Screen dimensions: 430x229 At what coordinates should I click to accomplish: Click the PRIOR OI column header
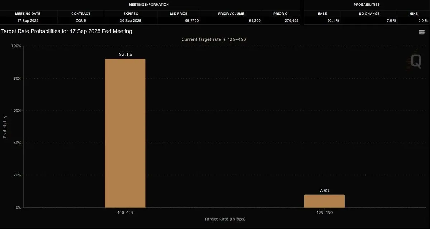pyautogui.click(x=281, y=14)
